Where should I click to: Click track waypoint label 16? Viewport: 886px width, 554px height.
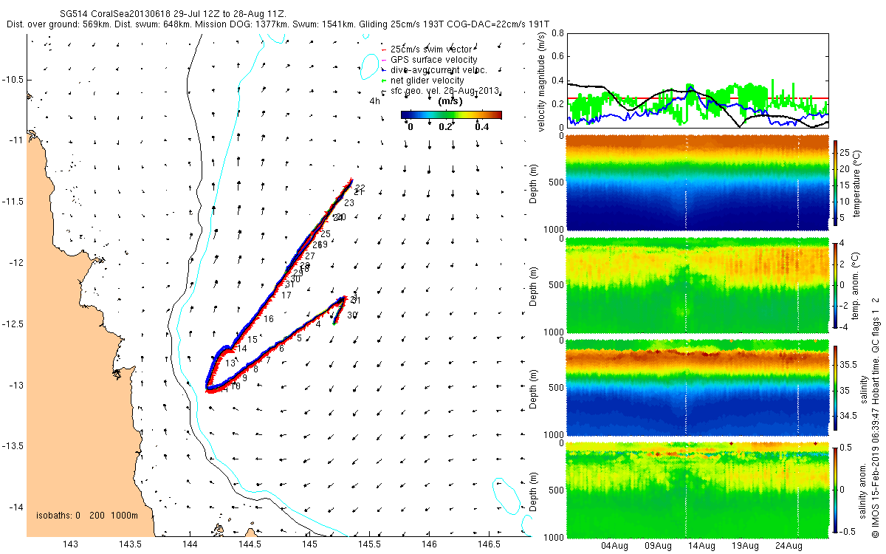click(269, 319)
